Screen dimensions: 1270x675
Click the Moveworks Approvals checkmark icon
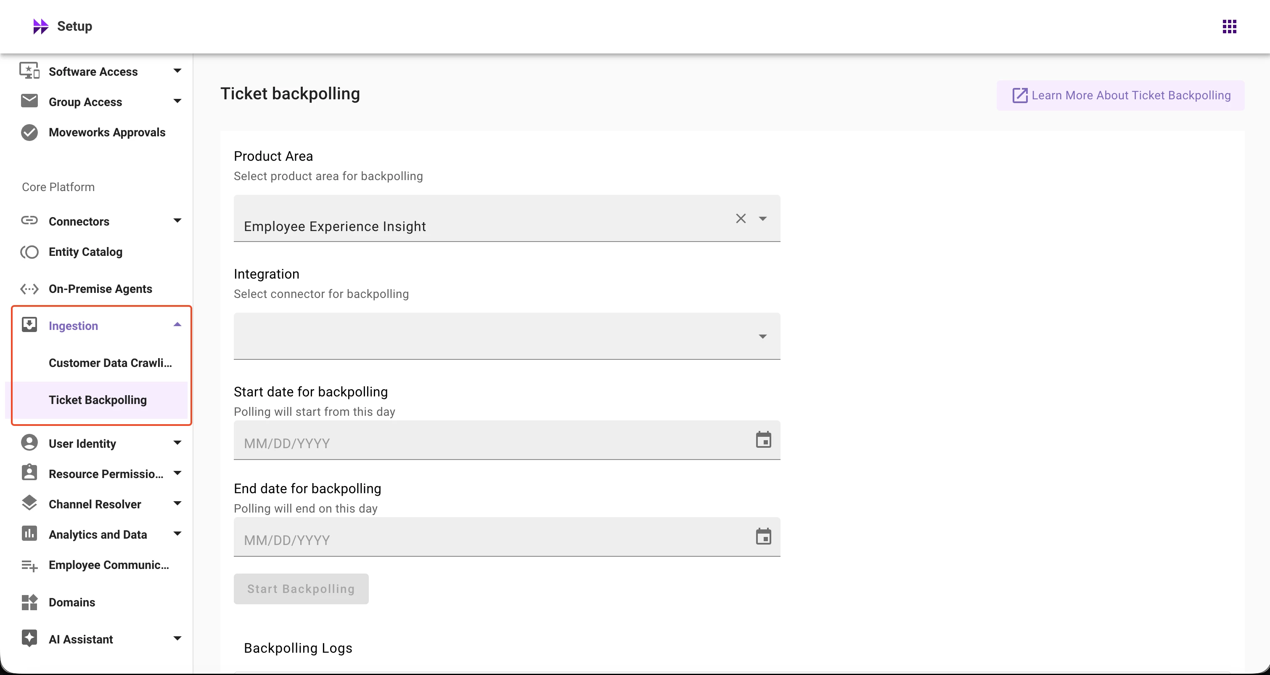(x=29, y=132)
